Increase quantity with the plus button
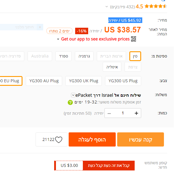The image size is (174, 171). [x=136, y=113]
